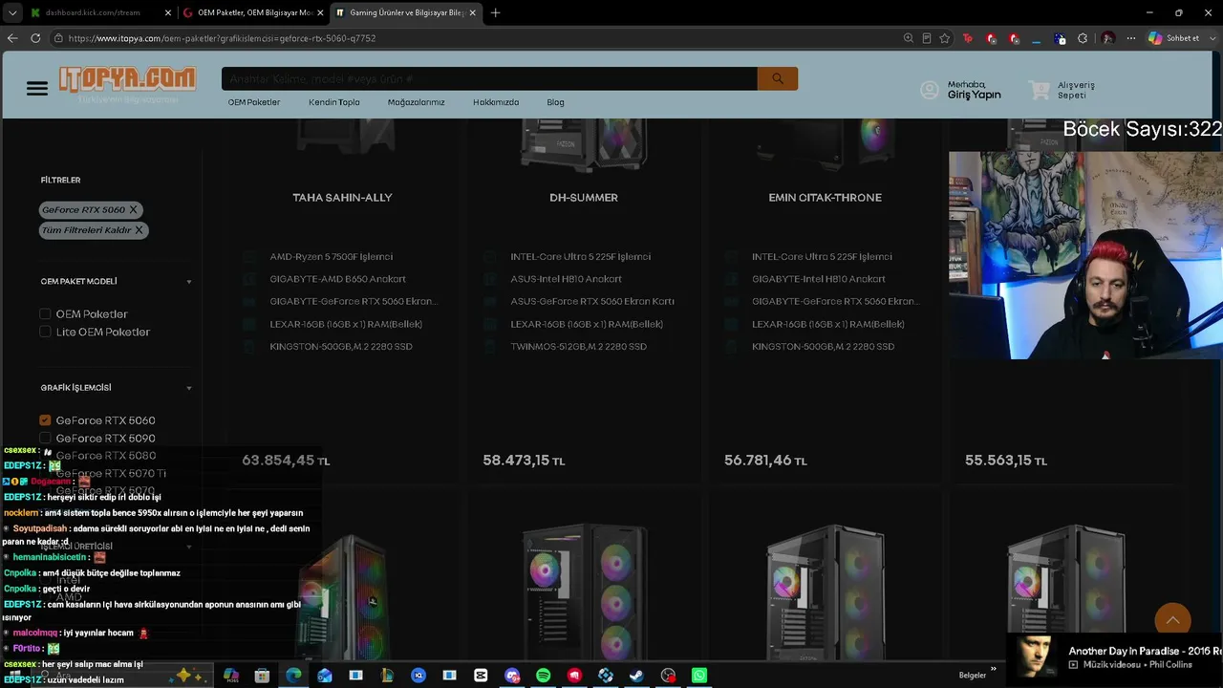Open OEM Paketler in the navigation menu
The image size is (1223, 688).
(x=254, y=102)
